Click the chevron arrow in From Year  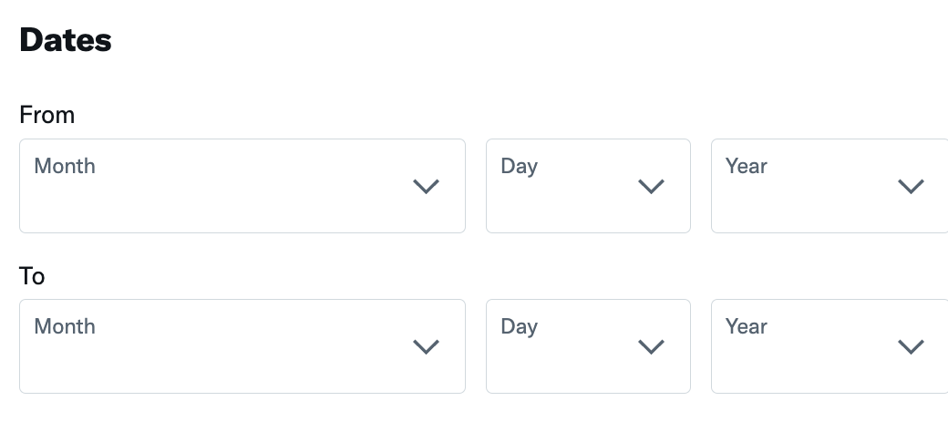tap(912, 187)
